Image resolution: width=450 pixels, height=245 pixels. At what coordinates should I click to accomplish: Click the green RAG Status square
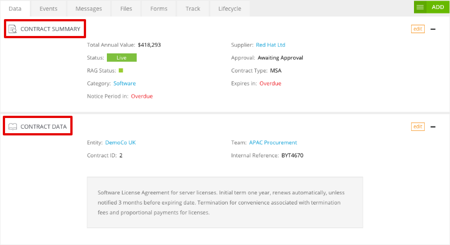point(121,70)
